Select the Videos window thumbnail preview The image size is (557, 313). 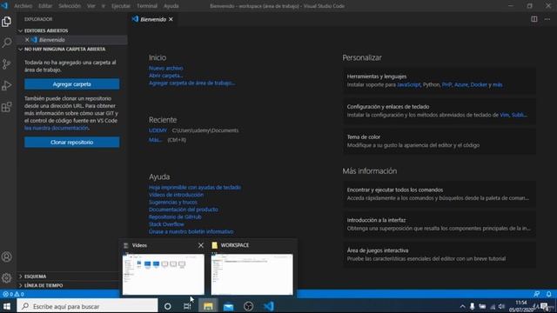click(x=164, y=275)
